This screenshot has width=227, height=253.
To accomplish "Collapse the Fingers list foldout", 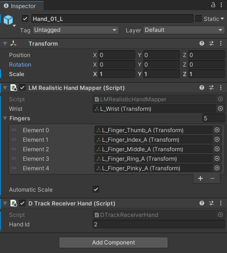I will point(5,118).
